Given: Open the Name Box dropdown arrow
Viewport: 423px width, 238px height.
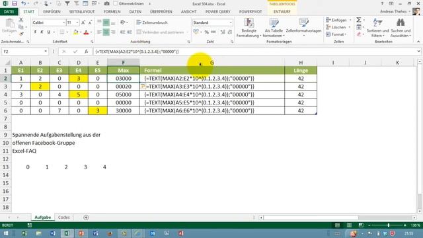Looking at the screenshot, I should pyautogui.click(x=46, y=52).
